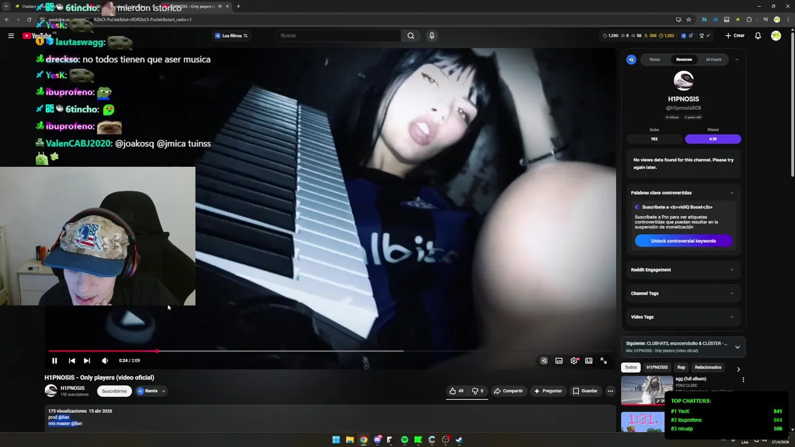Open the H1PNOSIS channel avatar below the video
Image resolution: width=795 pixels, height=447 pixels.
[51, 391]
